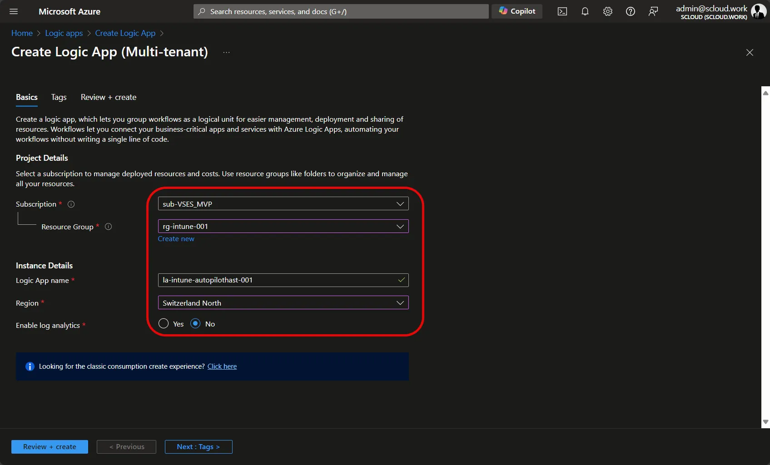The image size is (770, 465).
Task: Close the Create Logic App blade
Action: [x=750, y=53]
